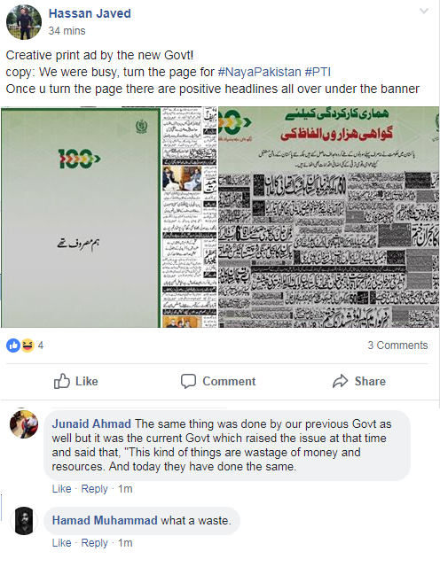This screenshot has height=567, width=440.
Task: Click the Comment speech bubble button
Action: (218, 381)
